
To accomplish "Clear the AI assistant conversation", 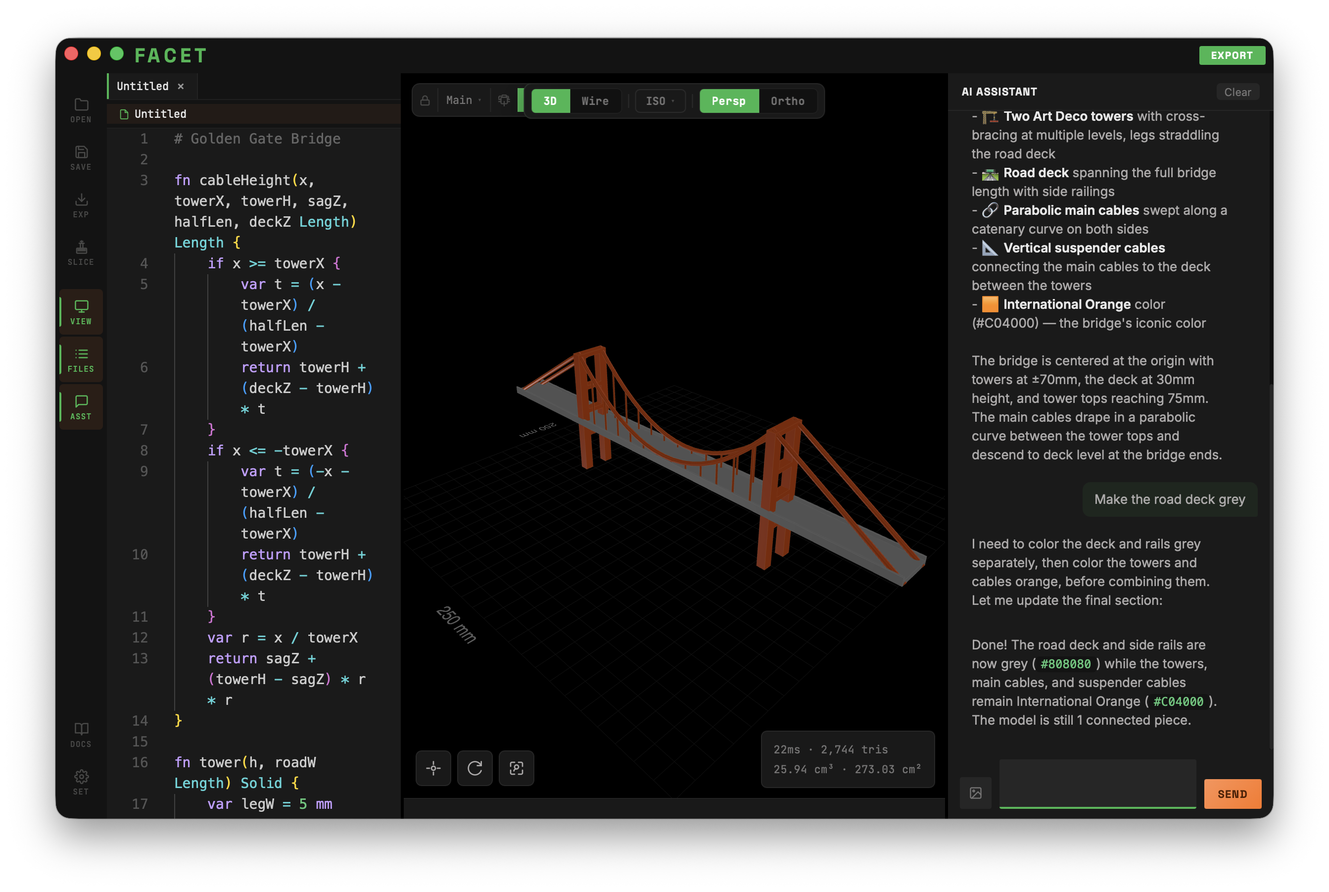I will 1237,92.
